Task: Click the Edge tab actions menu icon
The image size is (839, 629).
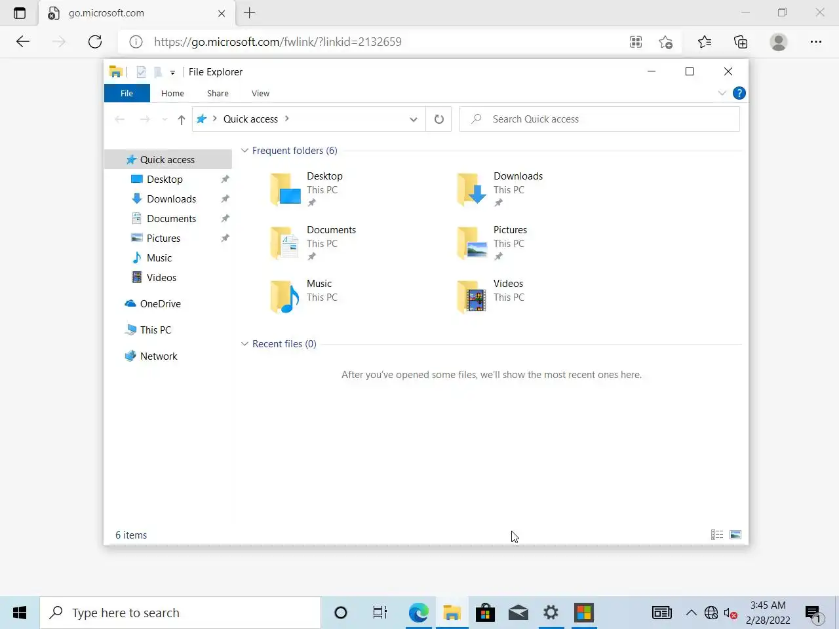Action: 20,13
